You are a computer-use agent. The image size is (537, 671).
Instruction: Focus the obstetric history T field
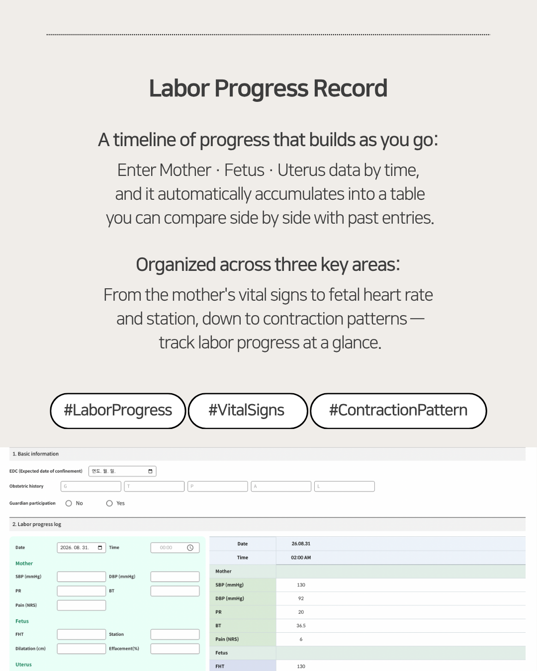pyautogui.click(x=154, y=487)
